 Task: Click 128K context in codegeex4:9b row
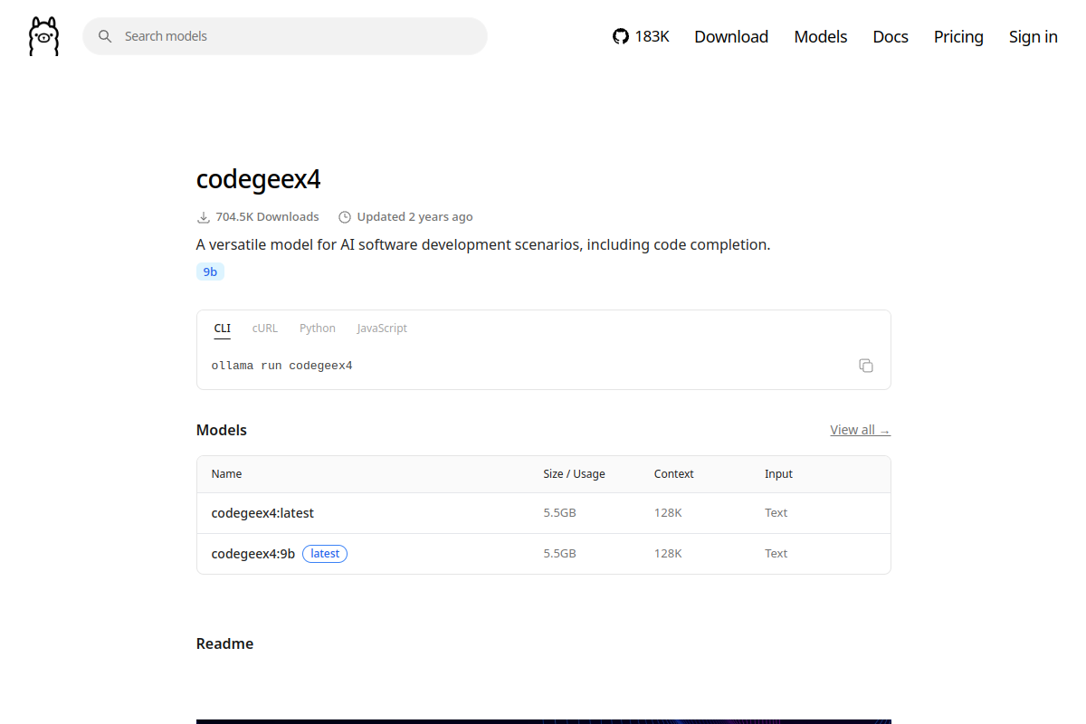click(x=668, y=554)
